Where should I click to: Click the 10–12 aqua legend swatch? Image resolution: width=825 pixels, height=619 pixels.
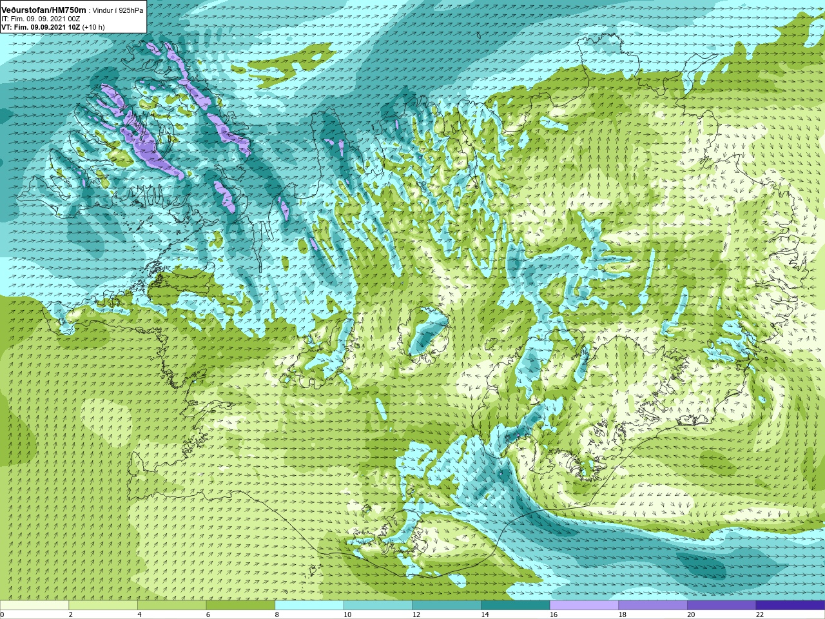click(378, 605)
